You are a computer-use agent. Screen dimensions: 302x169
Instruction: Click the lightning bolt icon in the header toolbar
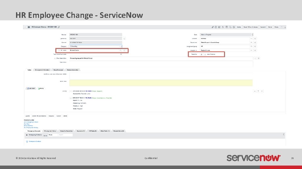pos(223,27)
